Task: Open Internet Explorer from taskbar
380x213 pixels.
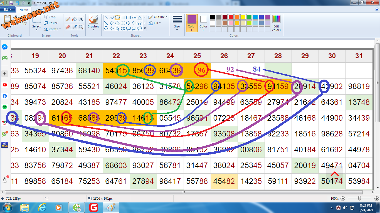Action: (42, 207)
